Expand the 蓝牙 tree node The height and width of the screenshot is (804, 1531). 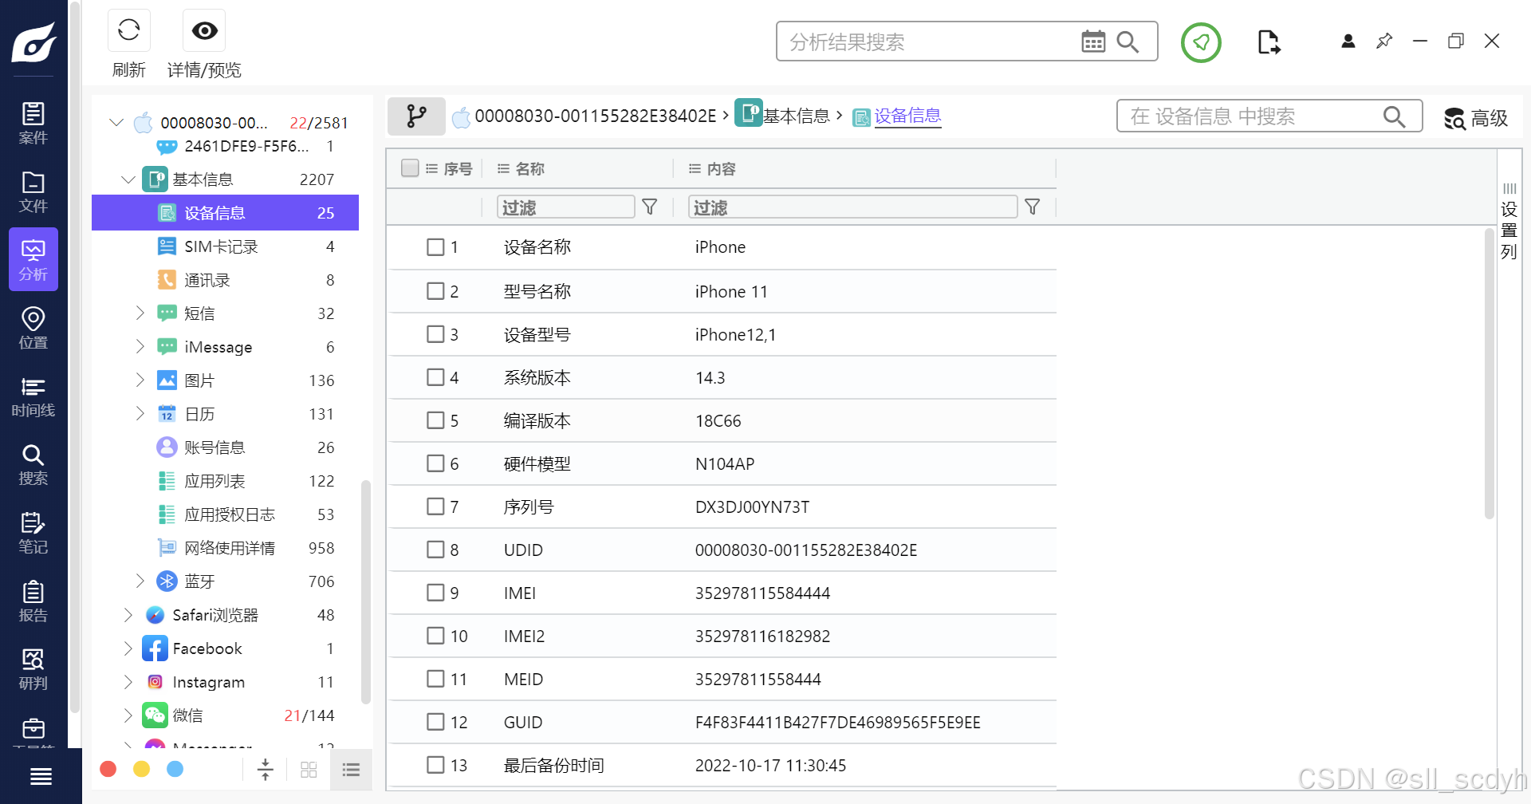[140, 581]
